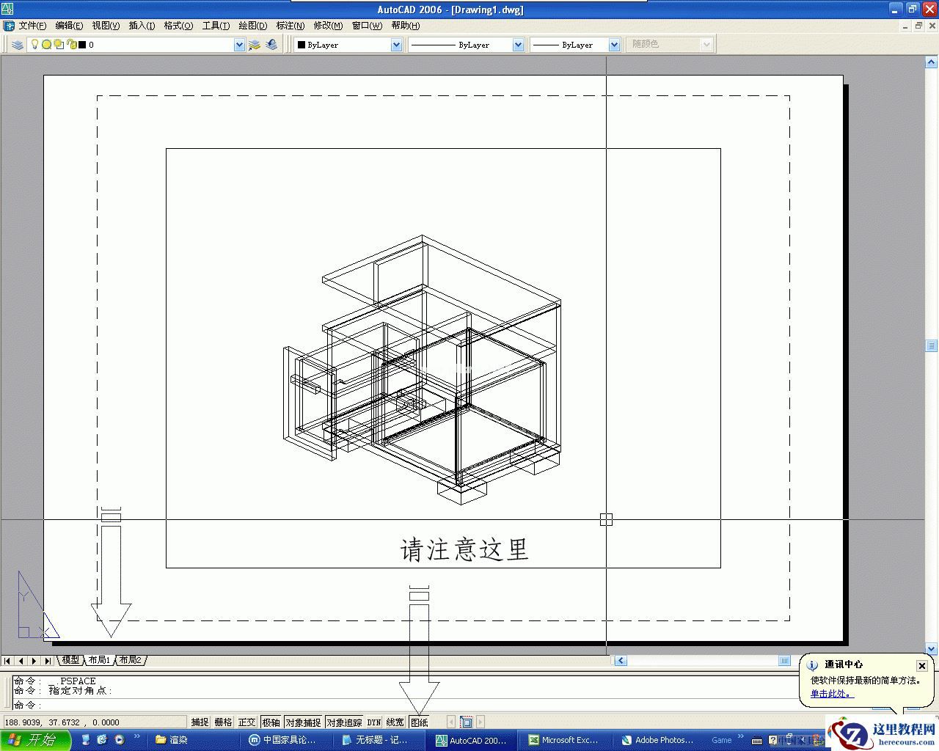Open the 格式(O) menu
939x751 pixels.
coord(178,26)
